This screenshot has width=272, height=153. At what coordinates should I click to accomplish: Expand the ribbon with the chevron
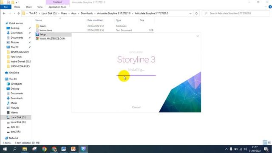[x=266, y=7]
